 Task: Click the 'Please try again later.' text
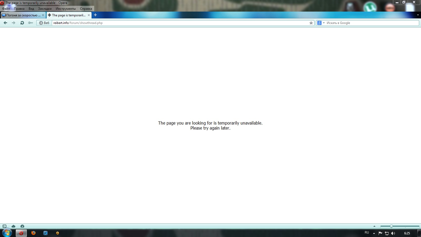tap(210, 128)
